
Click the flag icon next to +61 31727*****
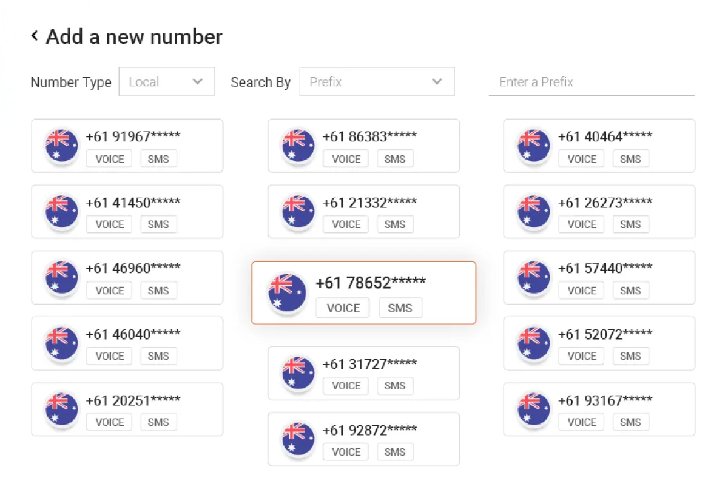(x=298, y=373)
